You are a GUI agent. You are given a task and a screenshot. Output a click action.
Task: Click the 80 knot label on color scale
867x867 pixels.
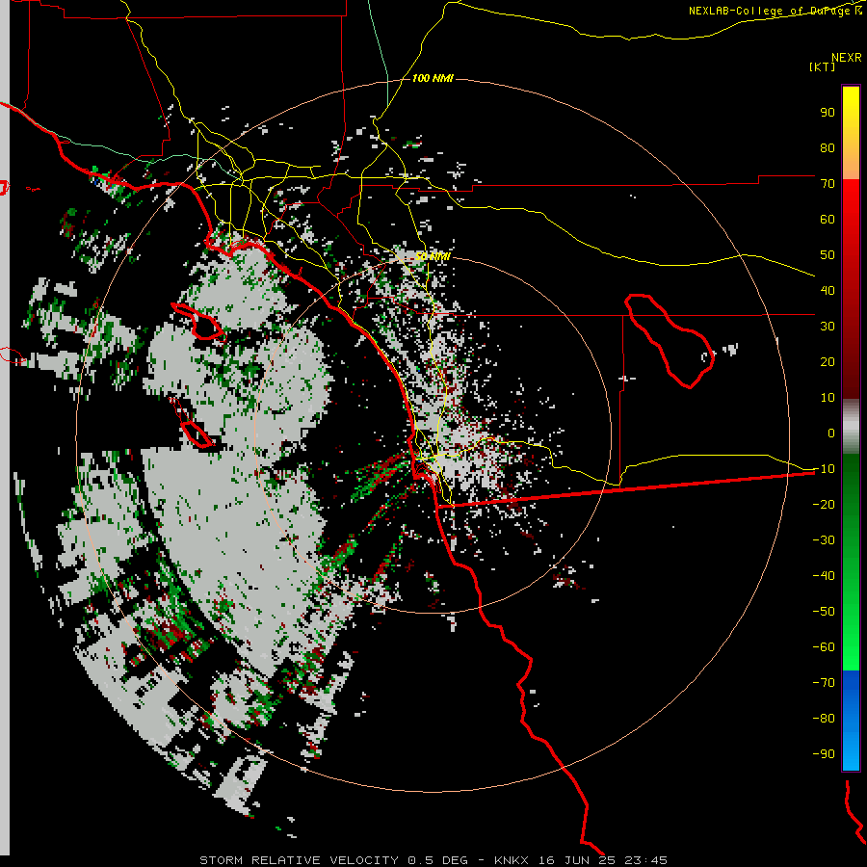pyautogui.click(x=828, y=148)
